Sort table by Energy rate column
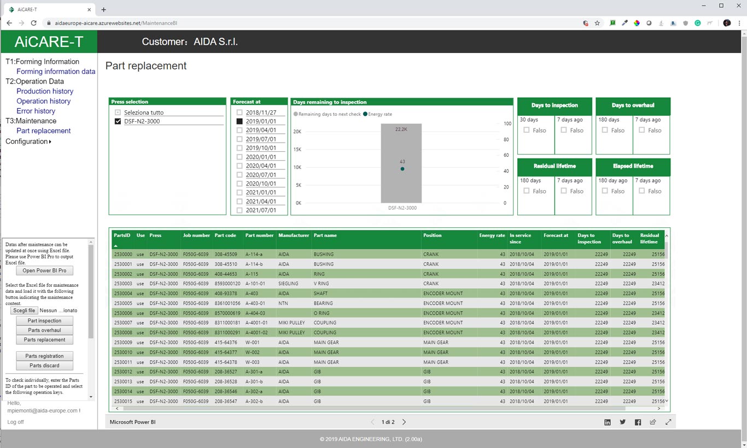The image size is (747, 448). coord(492,235)
